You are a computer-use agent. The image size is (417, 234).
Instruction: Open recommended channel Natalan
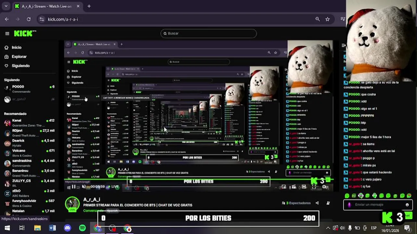(x=29, y=212)
